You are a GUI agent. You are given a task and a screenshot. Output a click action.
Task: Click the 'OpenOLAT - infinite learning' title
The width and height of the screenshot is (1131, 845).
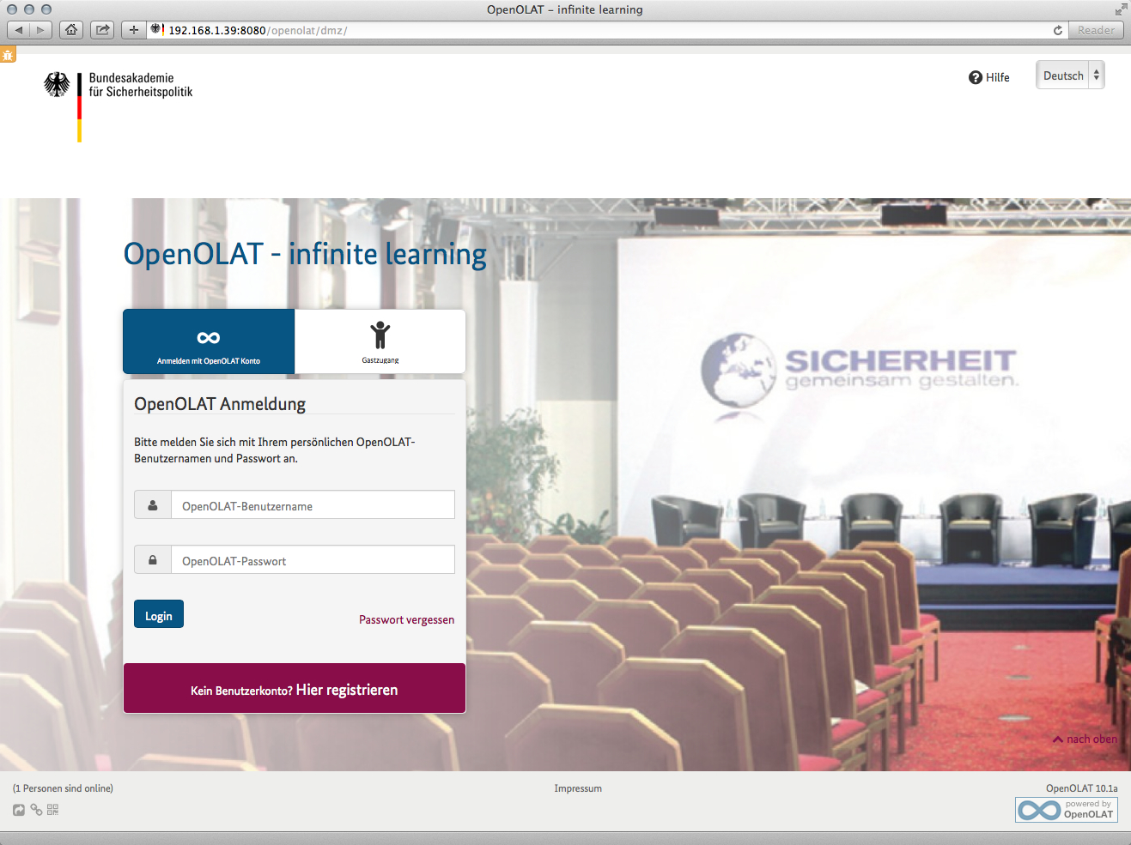click(305, 254)
